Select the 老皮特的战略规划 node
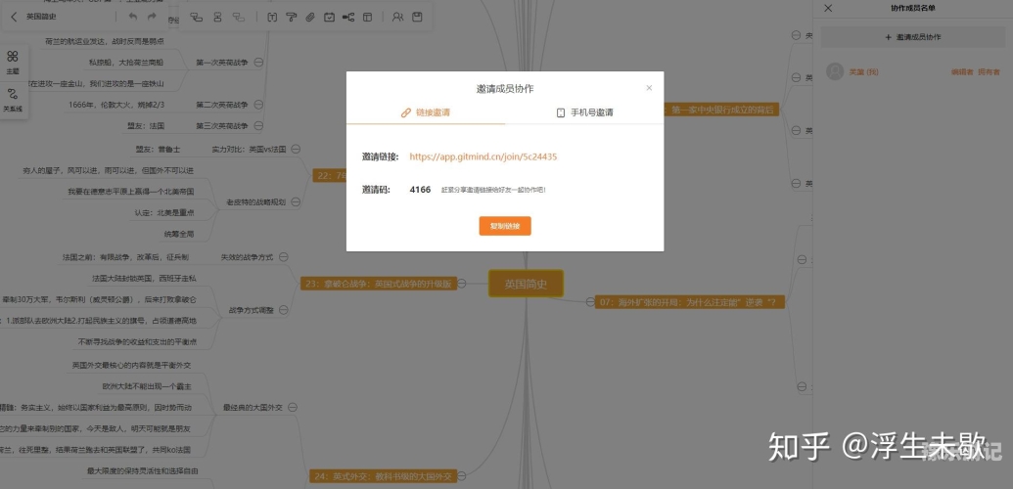The image size is (1013, 489). [x=255, y=202]
